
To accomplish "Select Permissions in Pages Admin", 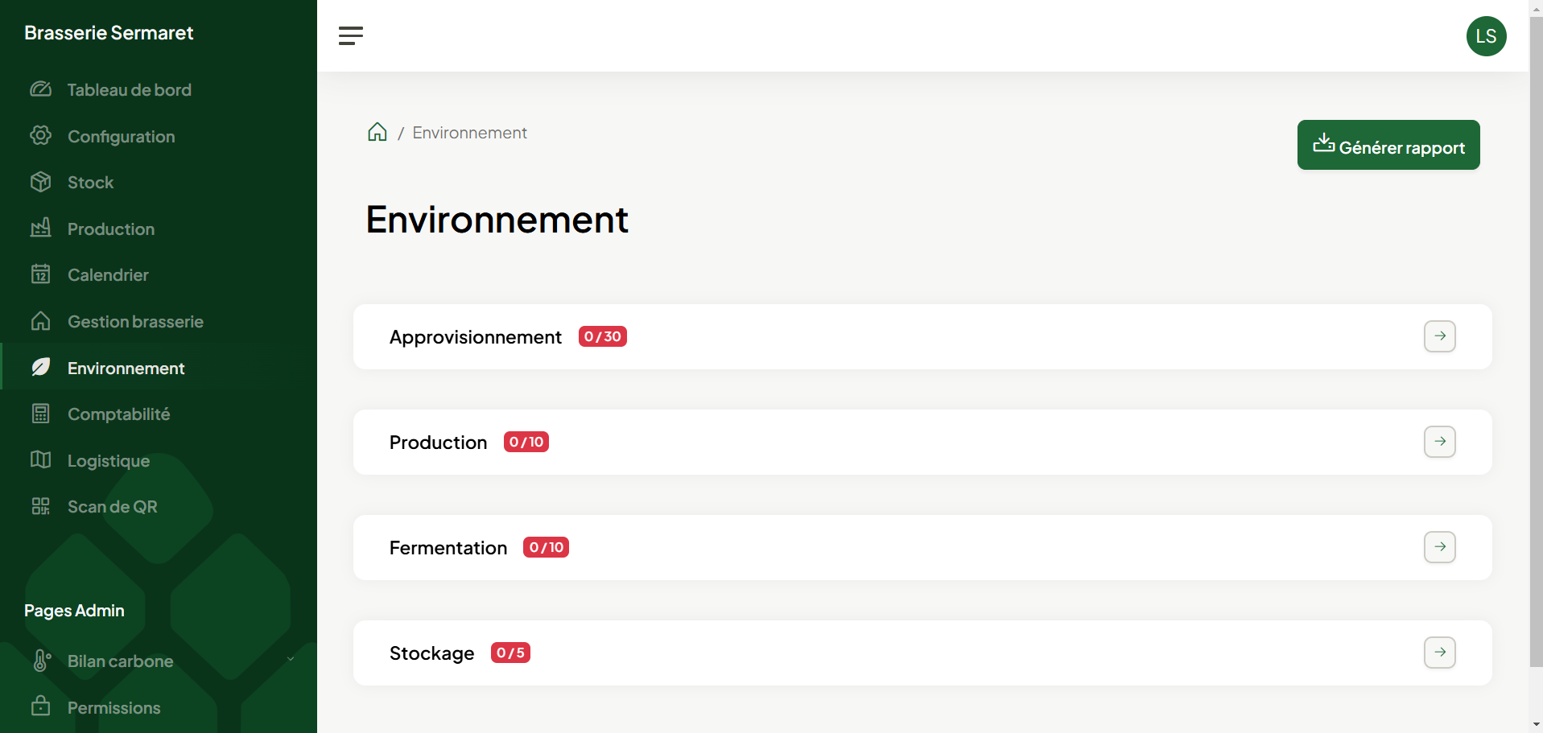I will [x=113, y=708].
